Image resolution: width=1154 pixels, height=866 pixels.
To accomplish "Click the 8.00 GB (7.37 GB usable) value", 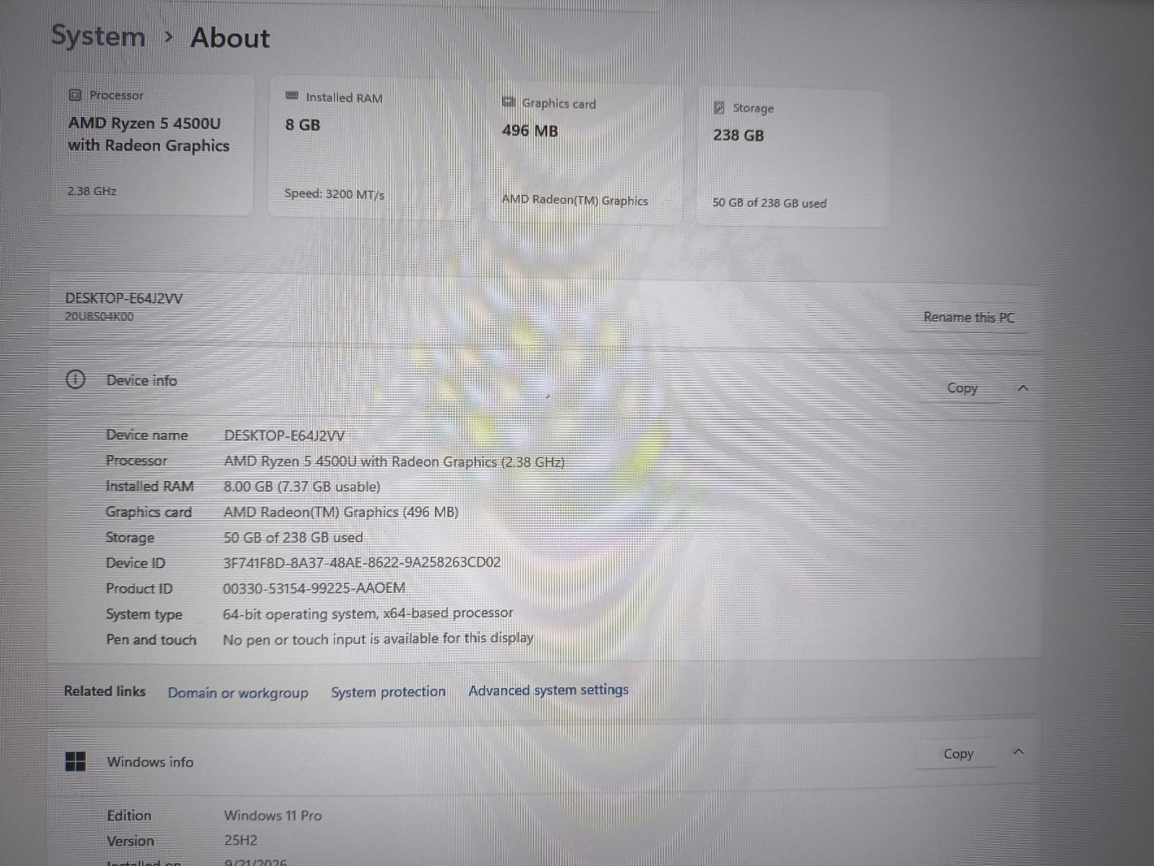I will click(301, 487).
